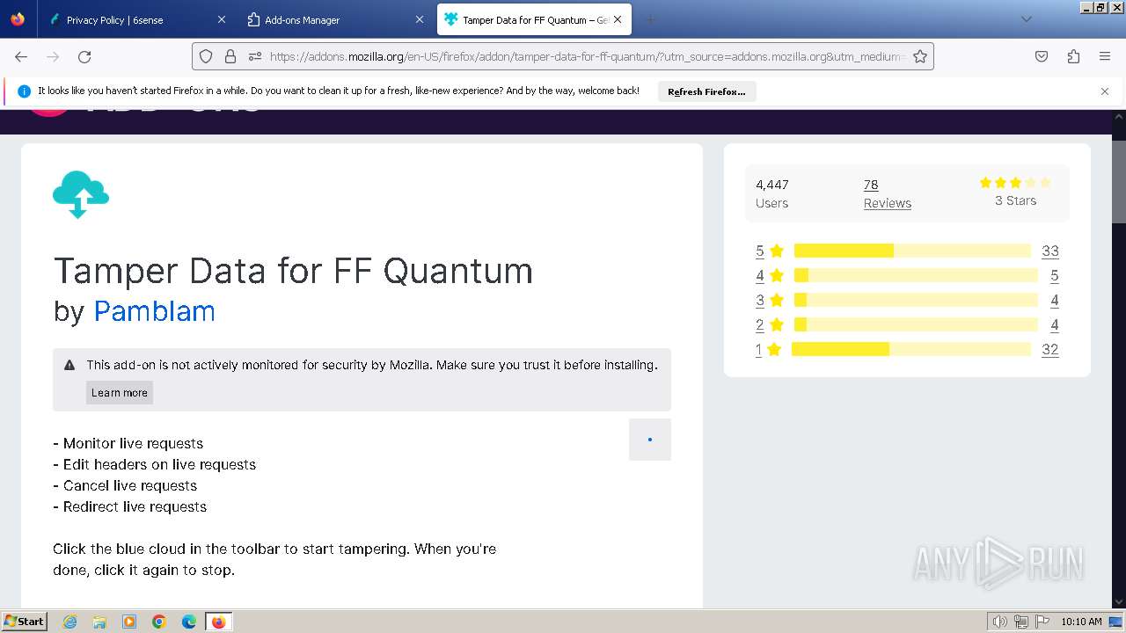The width and height of the screenshot is (1126, 633).
Task: Click the 32 one-star review count
Action: point(1050,349)
